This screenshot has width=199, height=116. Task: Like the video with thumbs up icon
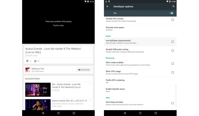[27, 61]
